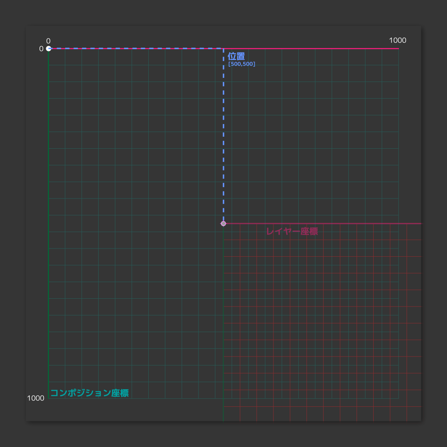Click the composition grid's bottom-right corner
The image size is (447, 447).
[x=399, y=399]
